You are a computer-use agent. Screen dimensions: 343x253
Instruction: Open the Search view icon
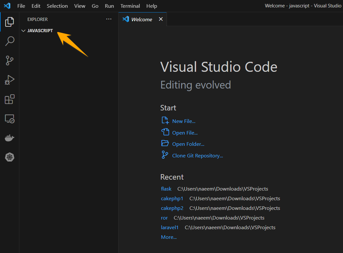click(10, 41)
